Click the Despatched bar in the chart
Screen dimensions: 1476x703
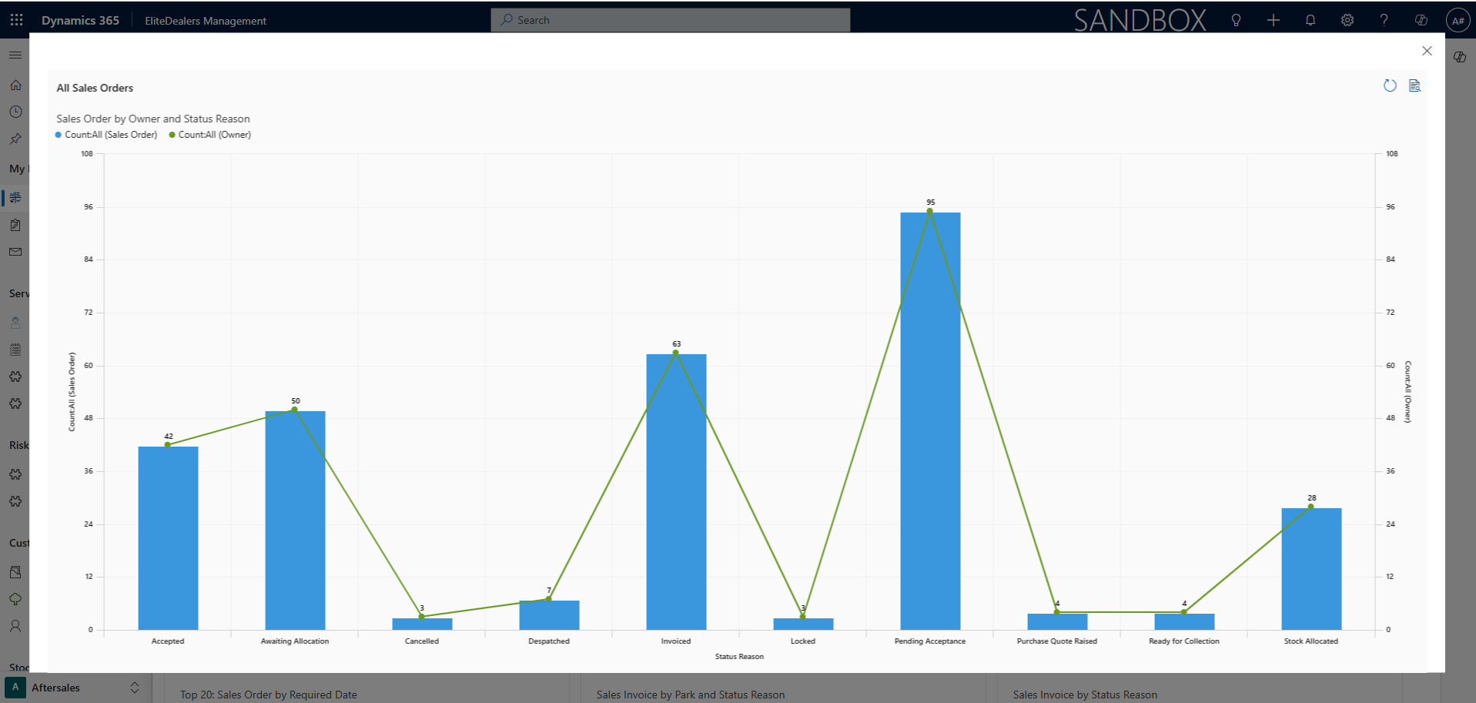coord(549,614)
